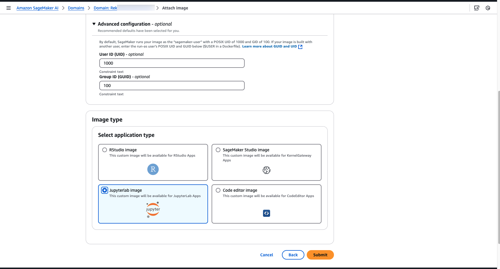The height and width of the screenshot is (269, 500).
Task: Open Learn more about GUID and UID
Action: point(270,46)
